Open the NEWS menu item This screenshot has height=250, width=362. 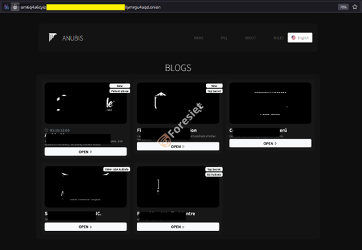[x=198, y=38]
